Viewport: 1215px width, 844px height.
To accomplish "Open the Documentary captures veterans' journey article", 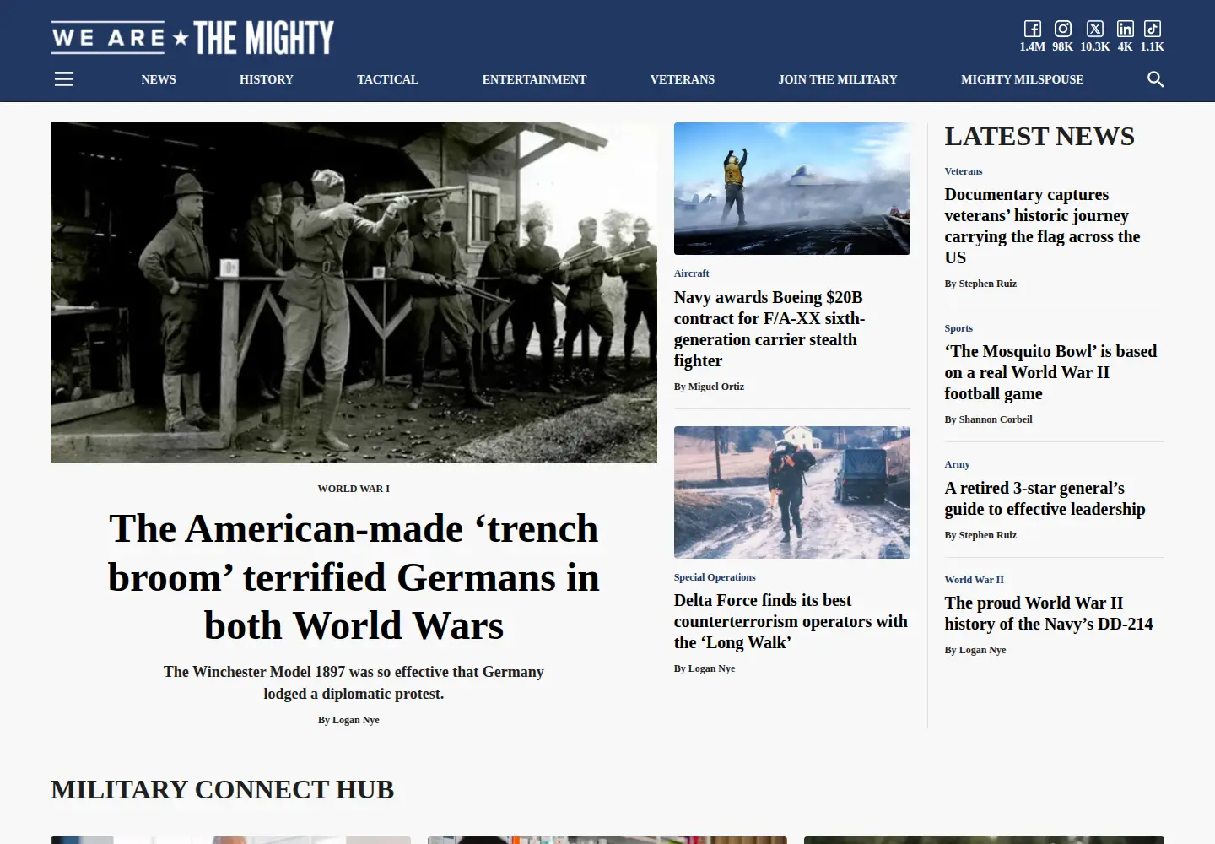I will click(x=1042, y=225).
